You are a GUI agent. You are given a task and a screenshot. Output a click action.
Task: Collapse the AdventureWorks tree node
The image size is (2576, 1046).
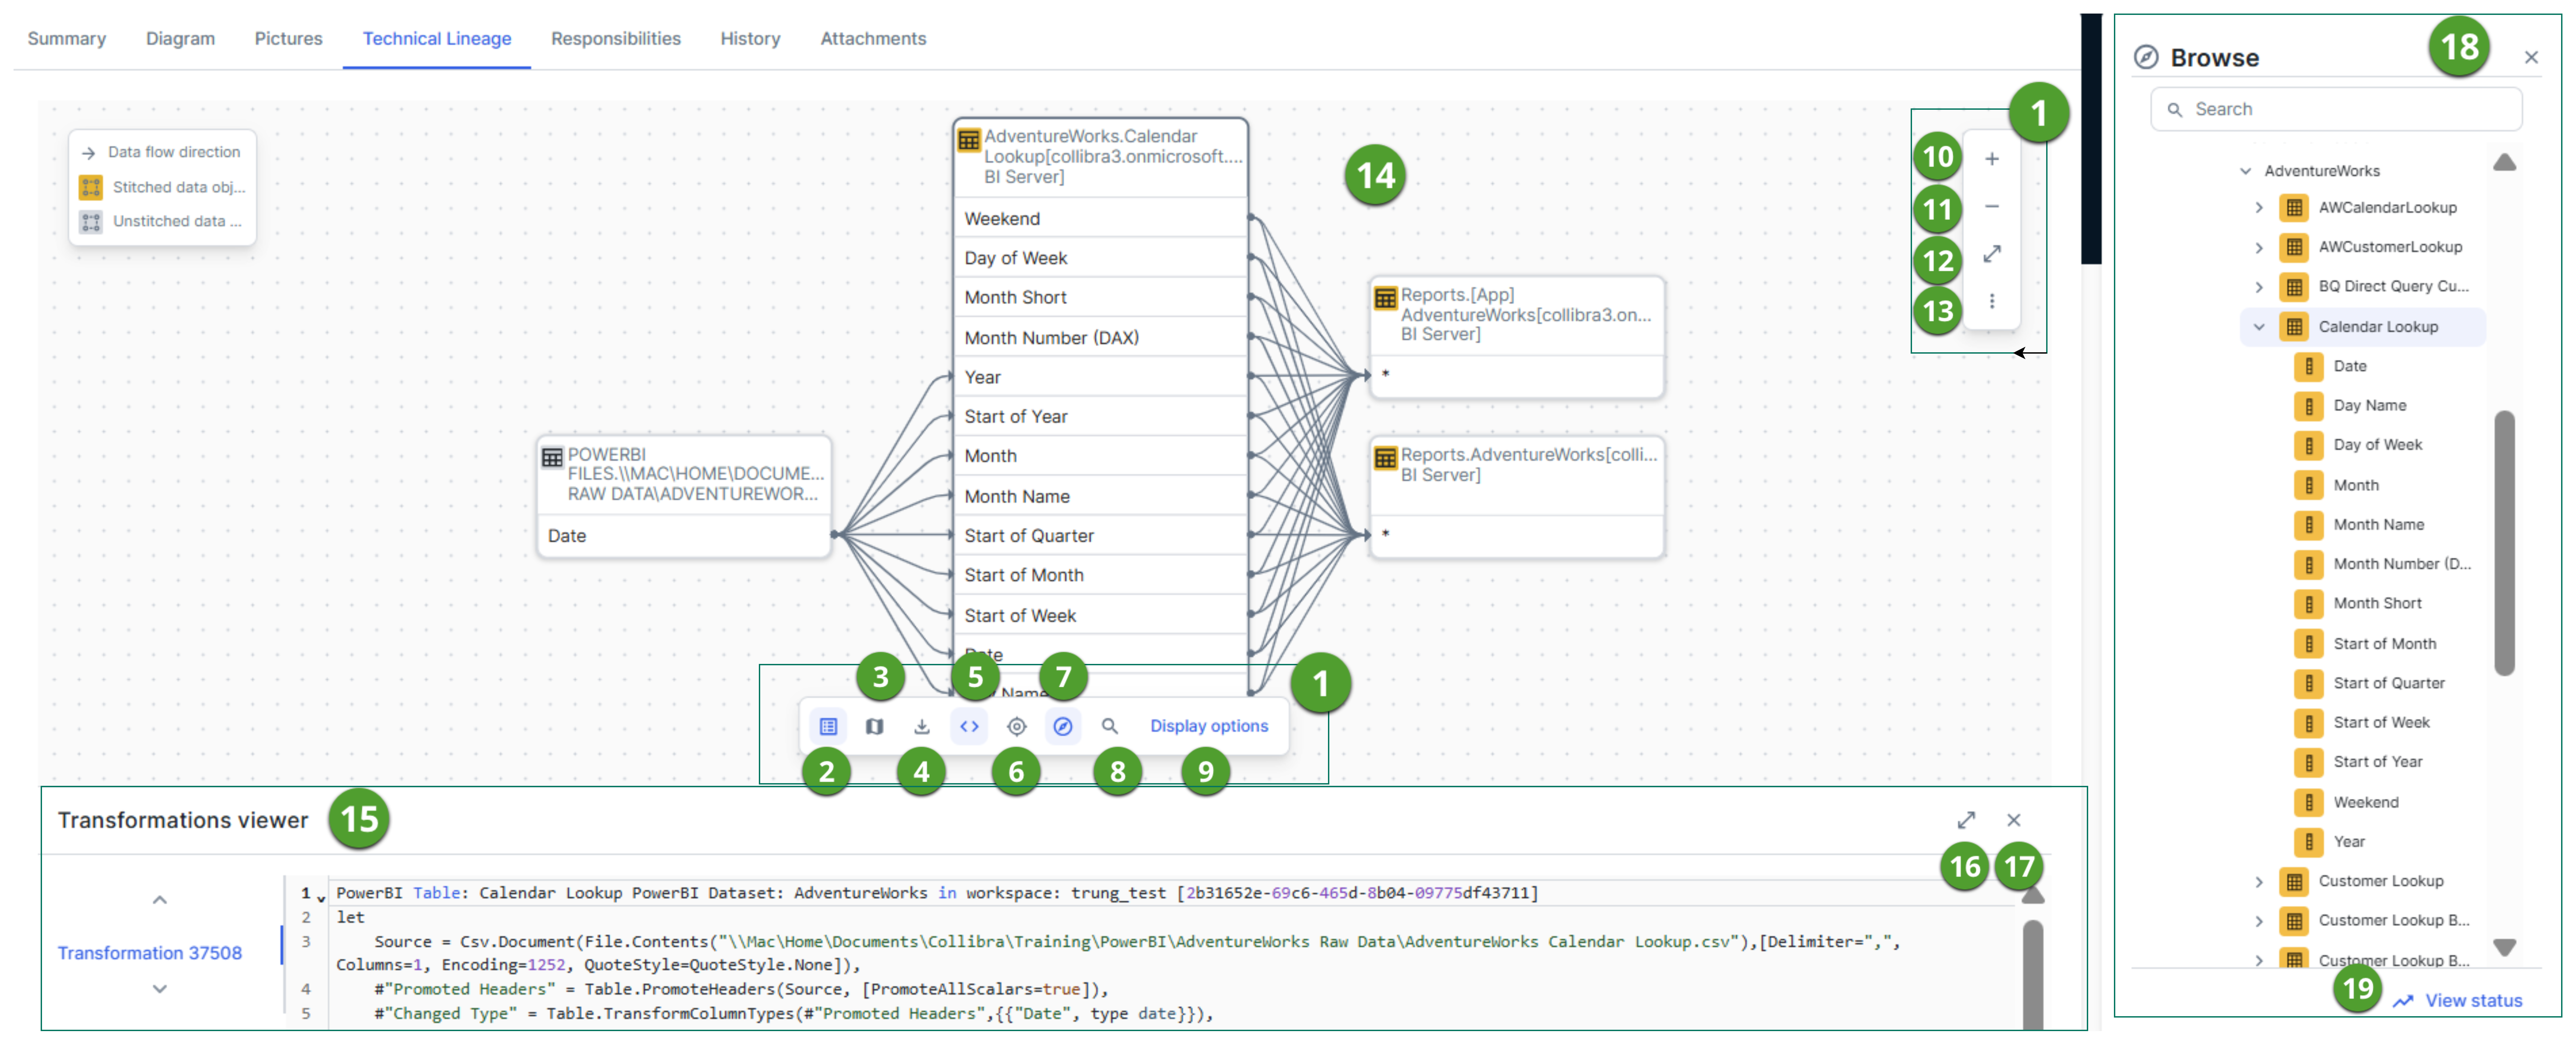[2246, 171]
